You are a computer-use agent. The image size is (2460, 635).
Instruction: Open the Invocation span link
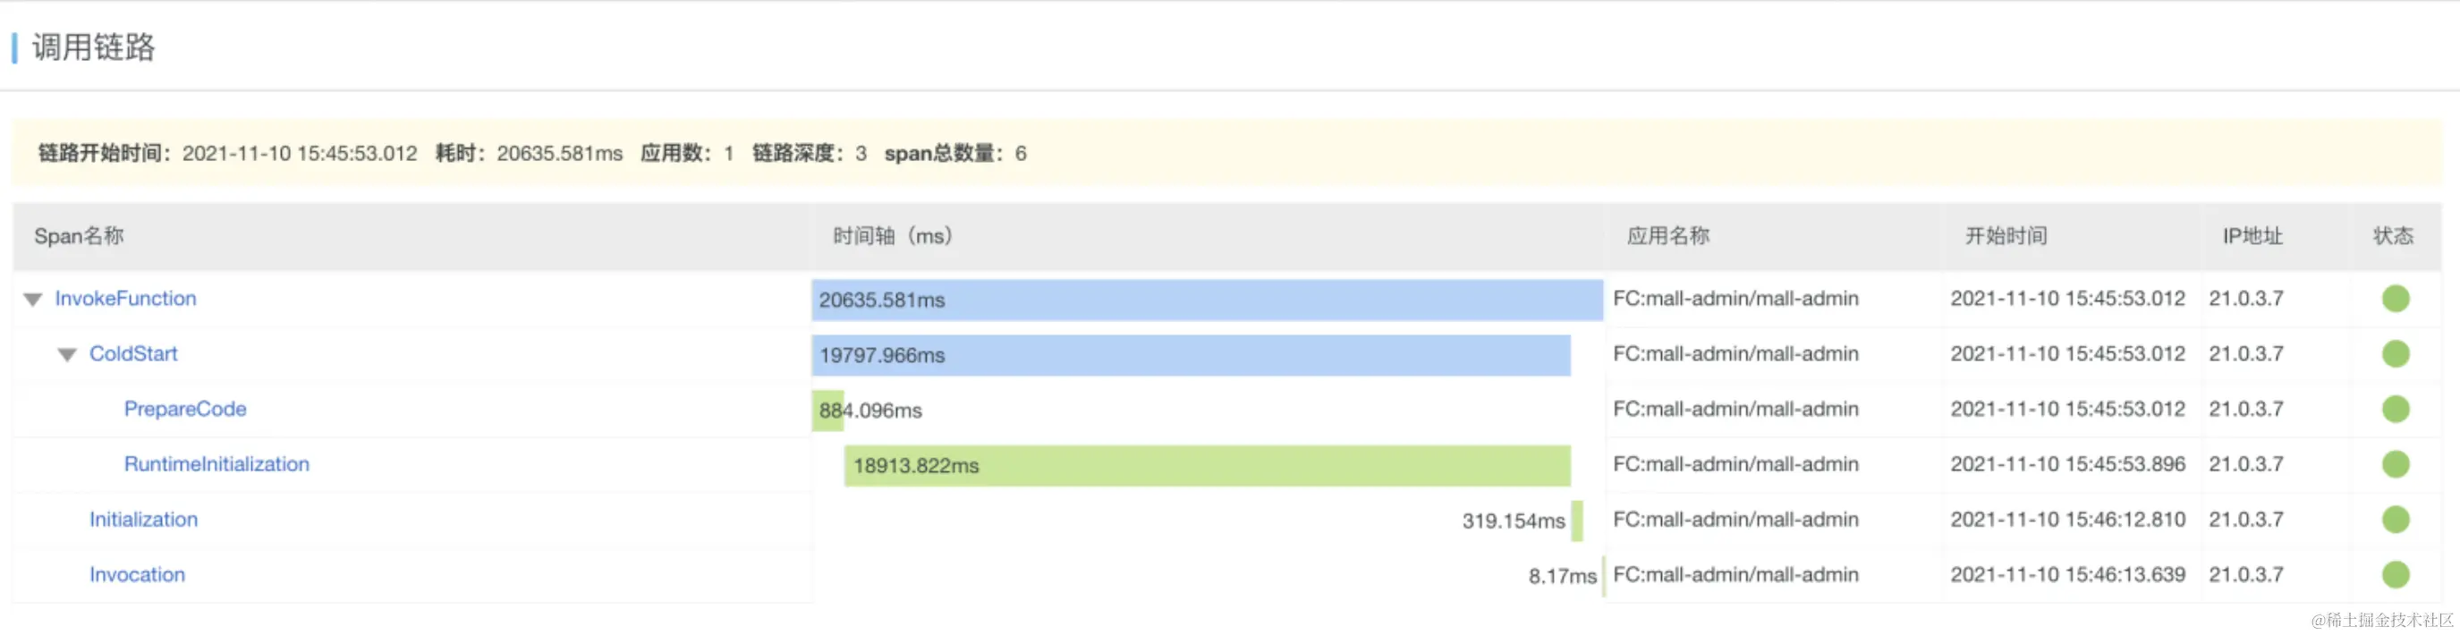[137, 576]
